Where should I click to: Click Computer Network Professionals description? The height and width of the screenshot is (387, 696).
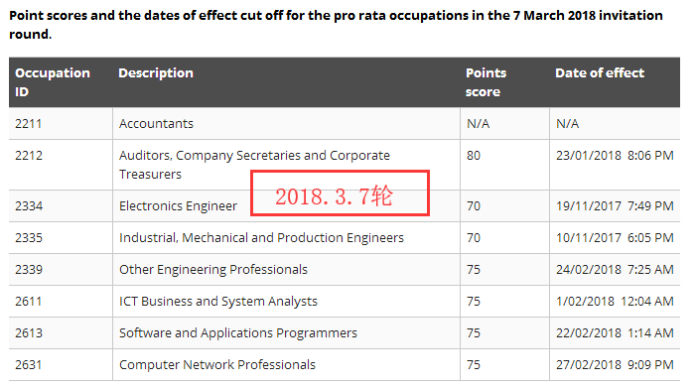pyautogui.click(x=217, y=365)
